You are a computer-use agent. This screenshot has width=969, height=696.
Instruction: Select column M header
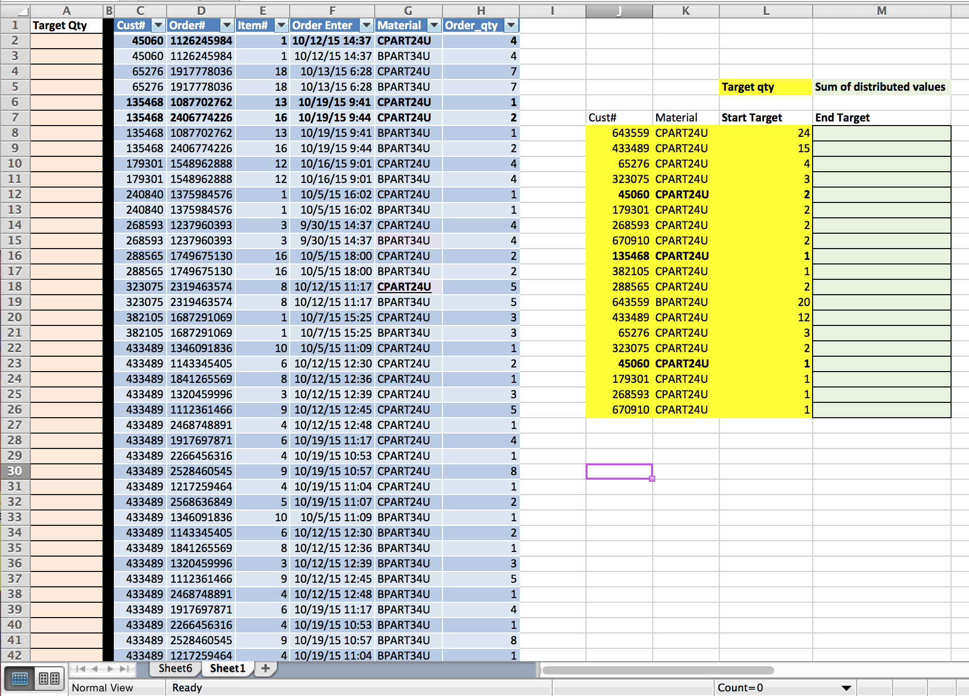click(881, 11)
